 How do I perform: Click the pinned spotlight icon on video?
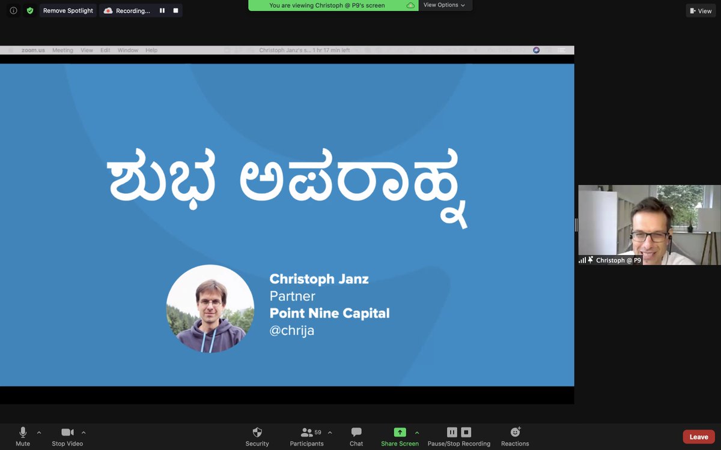coord(591,260)
